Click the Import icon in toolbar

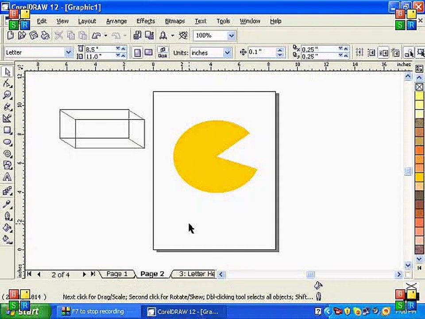click(137, 35)
